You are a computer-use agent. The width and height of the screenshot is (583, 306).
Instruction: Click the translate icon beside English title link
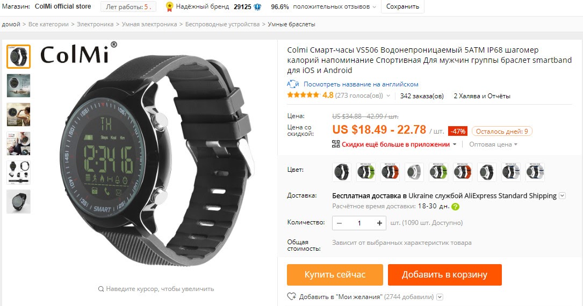click(293, 84)
